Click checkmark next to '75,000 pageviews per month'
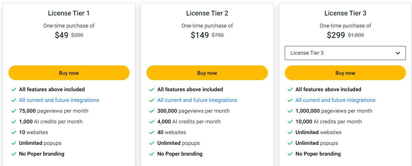Viewport: 412px width, 166px height. pos(14,111)
